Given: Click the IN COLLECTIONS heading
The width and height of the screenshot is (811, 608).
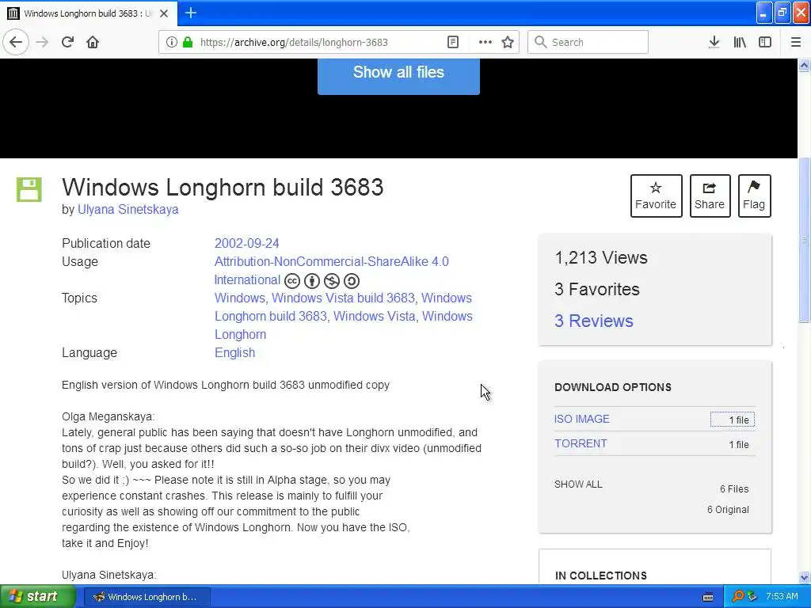Looking at the screenshot, I should point(601,576).
